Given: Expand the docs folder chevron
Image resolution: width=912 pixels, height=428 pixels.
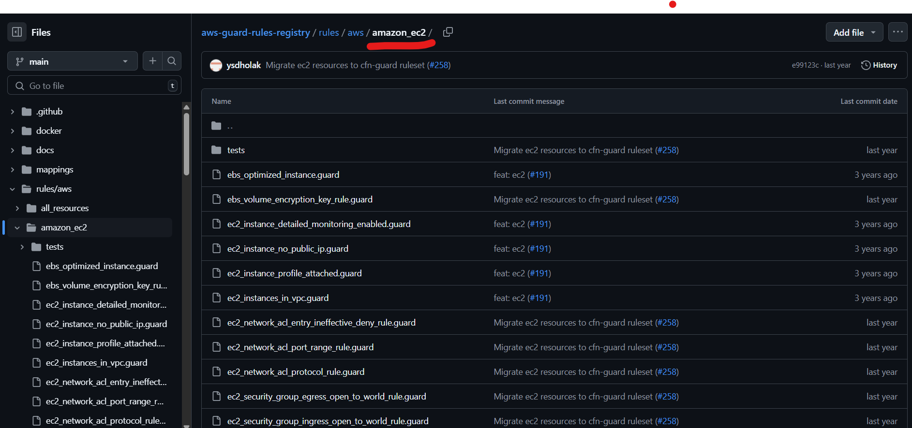Looking at the screenshot, I should (13, 150).
